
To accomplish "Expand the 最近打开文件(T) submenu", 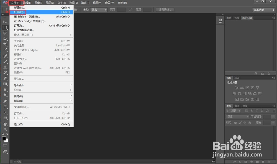I will coord(41,35).
